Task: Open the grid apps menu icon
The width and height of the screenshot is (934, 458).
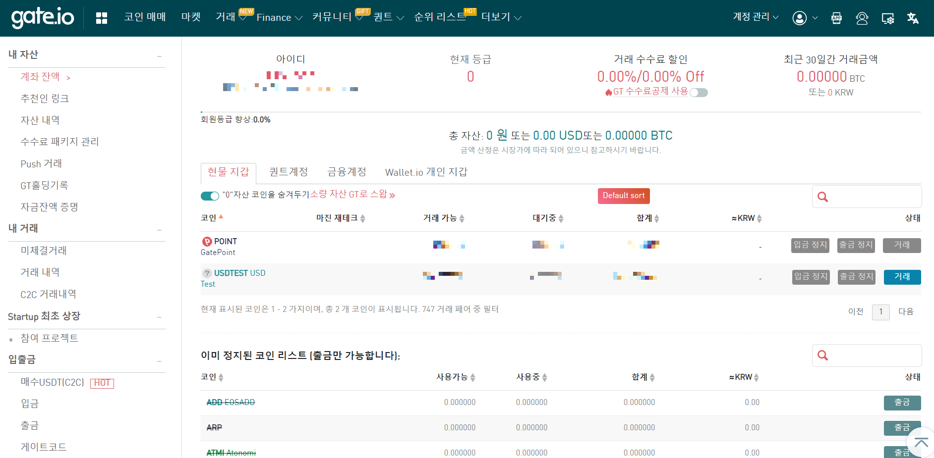Action: click(102, 18)
